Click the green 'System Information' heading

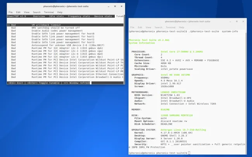(x=142, y=43)
